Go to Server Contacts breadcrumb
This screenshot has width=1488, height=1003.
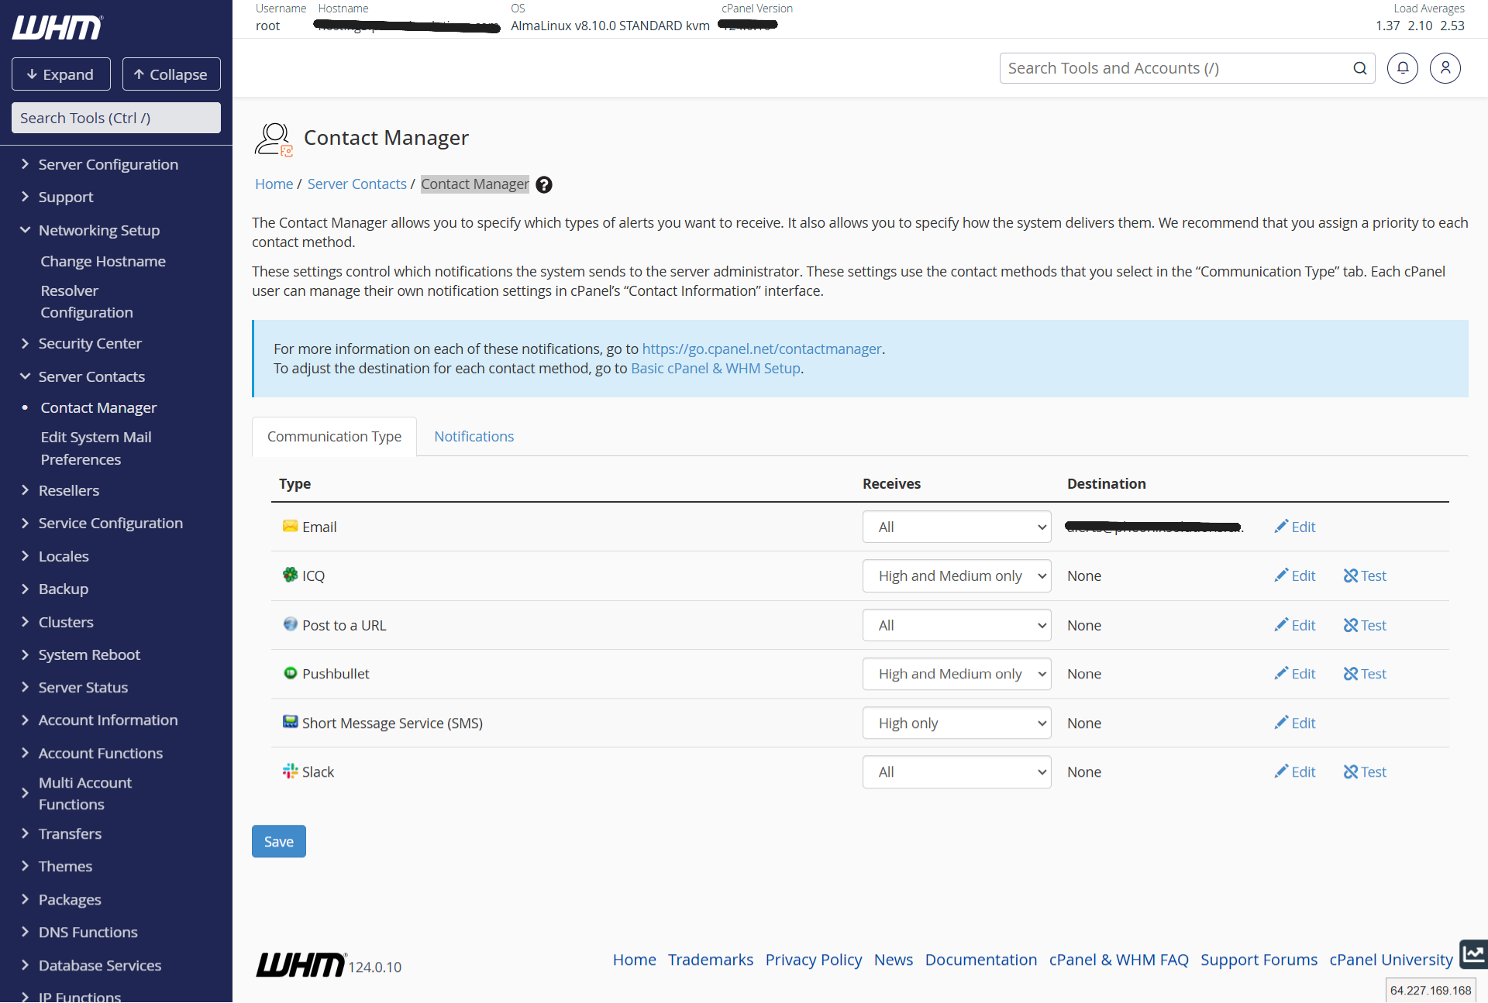pos(356,184)
